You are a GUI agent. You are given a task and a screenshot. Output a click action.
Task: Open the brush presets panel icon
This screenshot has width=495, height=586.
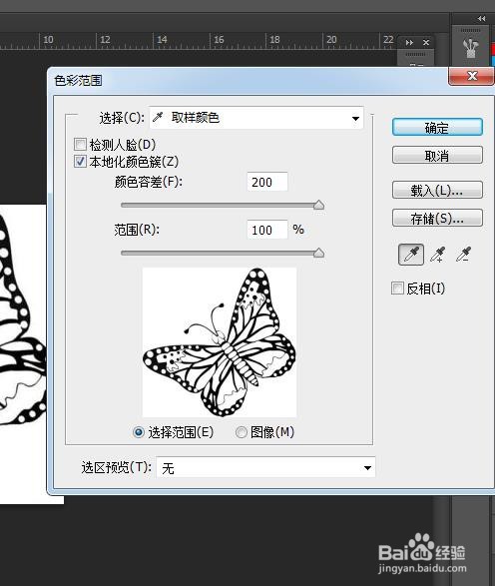point(470,48)
